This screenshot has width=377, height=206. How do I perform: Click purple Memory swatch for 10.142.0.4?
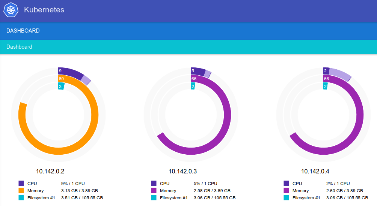click(x=287, y=190)
